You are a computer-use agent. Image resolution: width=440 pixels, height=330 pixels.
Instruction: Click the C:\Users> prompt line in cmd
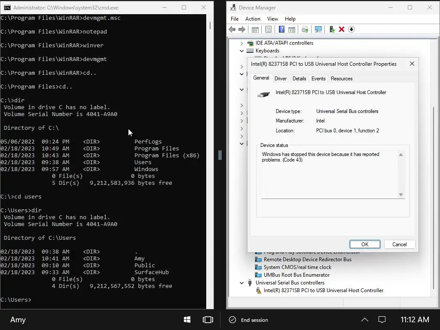point(16,299)
